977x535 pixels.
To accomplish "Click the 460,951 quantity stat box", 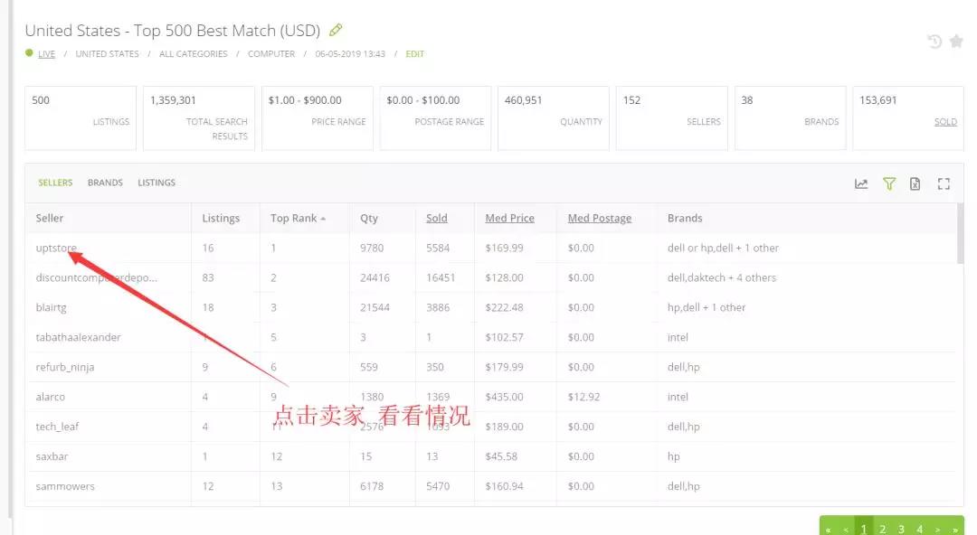I will 554,117.
